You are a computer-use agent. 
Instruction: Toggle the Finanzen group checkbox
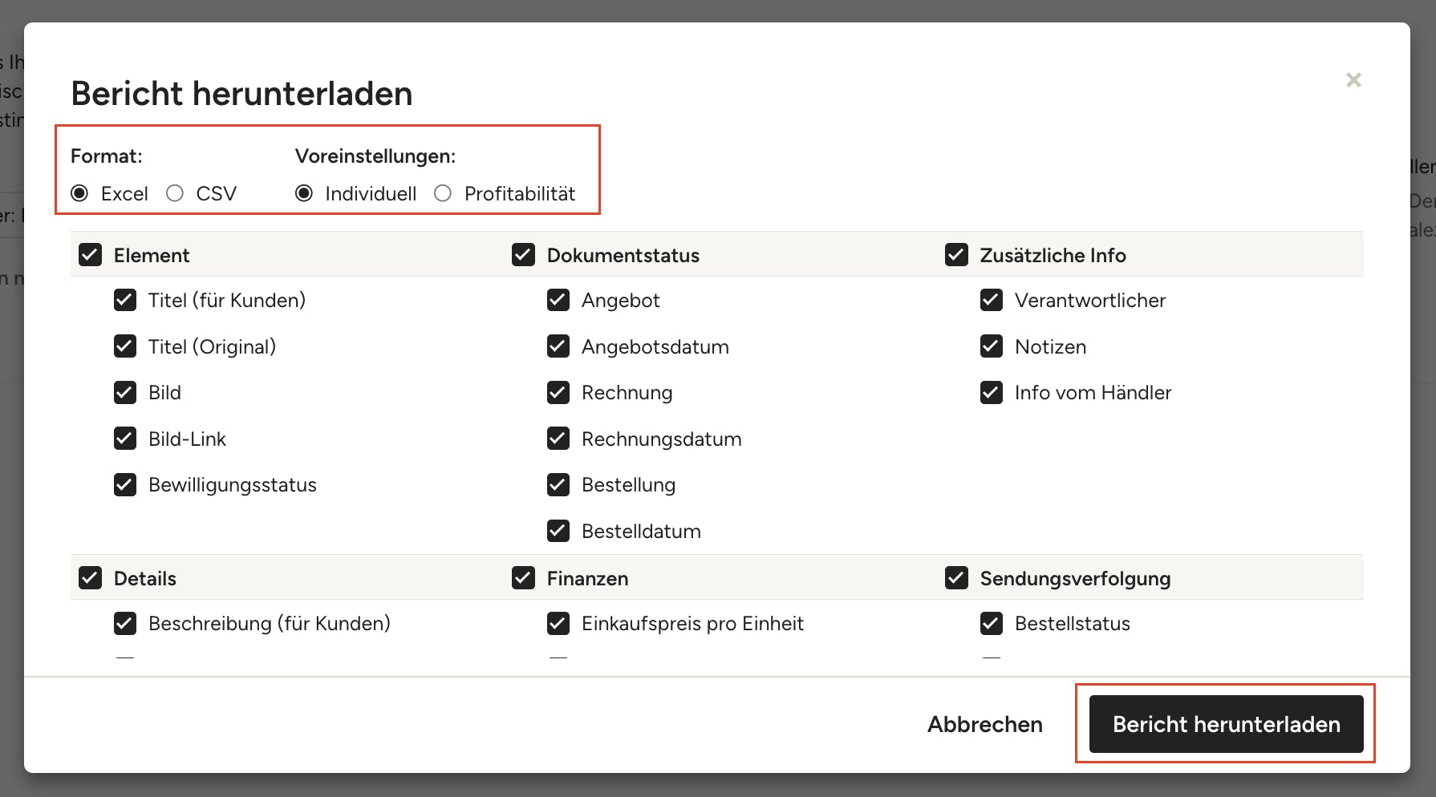(524, 578)
